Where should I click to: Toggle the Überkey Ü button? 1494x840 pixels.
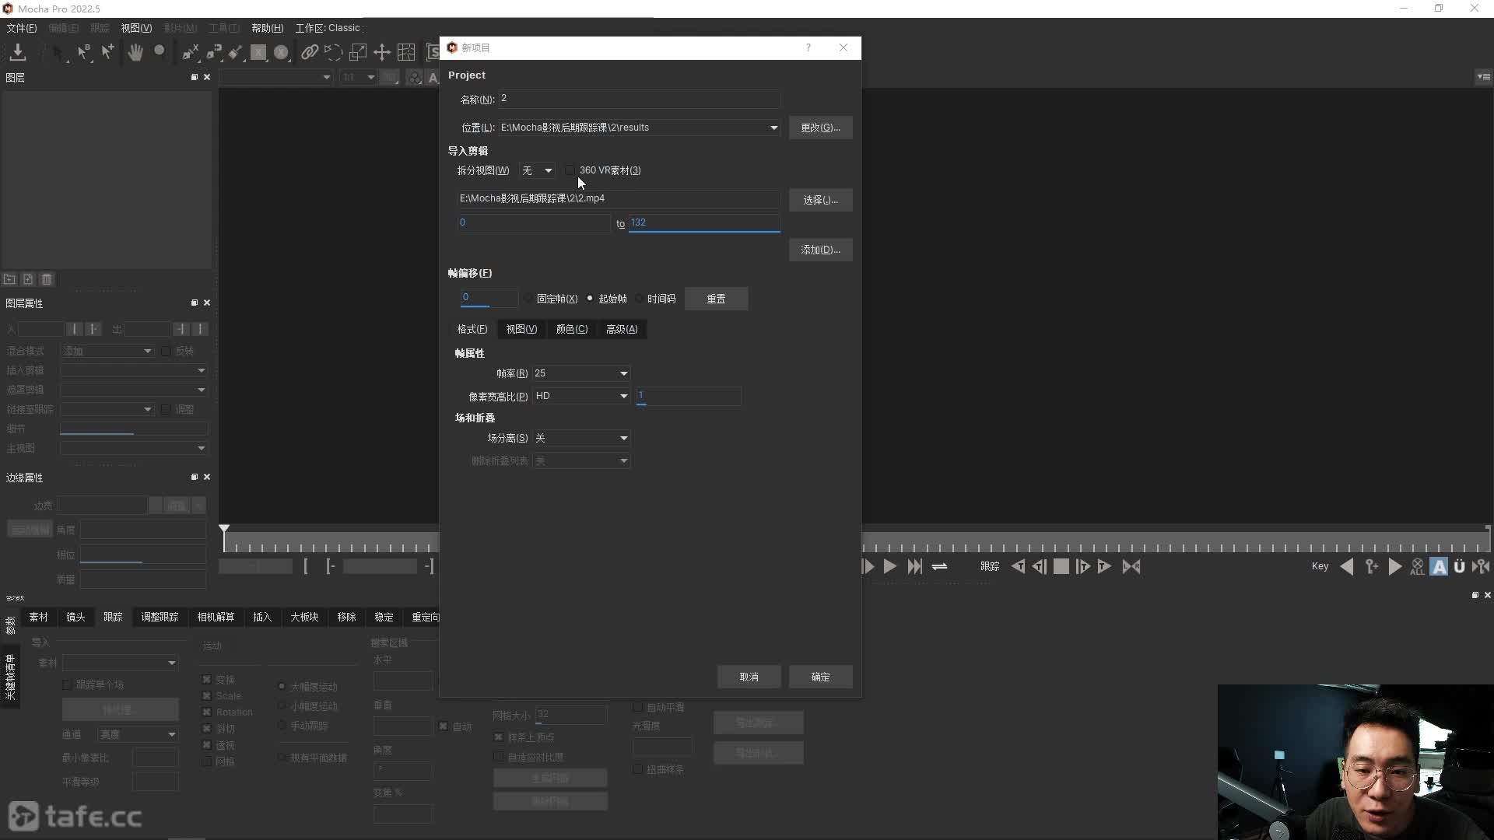tap(1460, 566)
